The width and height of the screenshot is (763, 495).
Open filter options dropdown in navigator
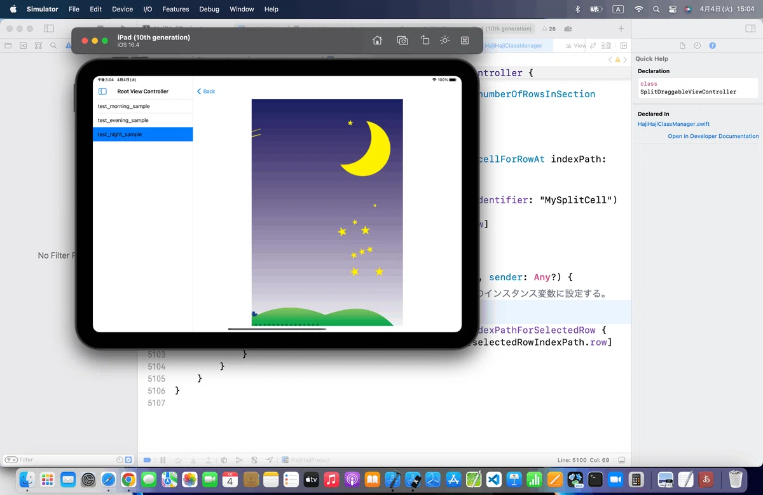(x=11, y=459)
